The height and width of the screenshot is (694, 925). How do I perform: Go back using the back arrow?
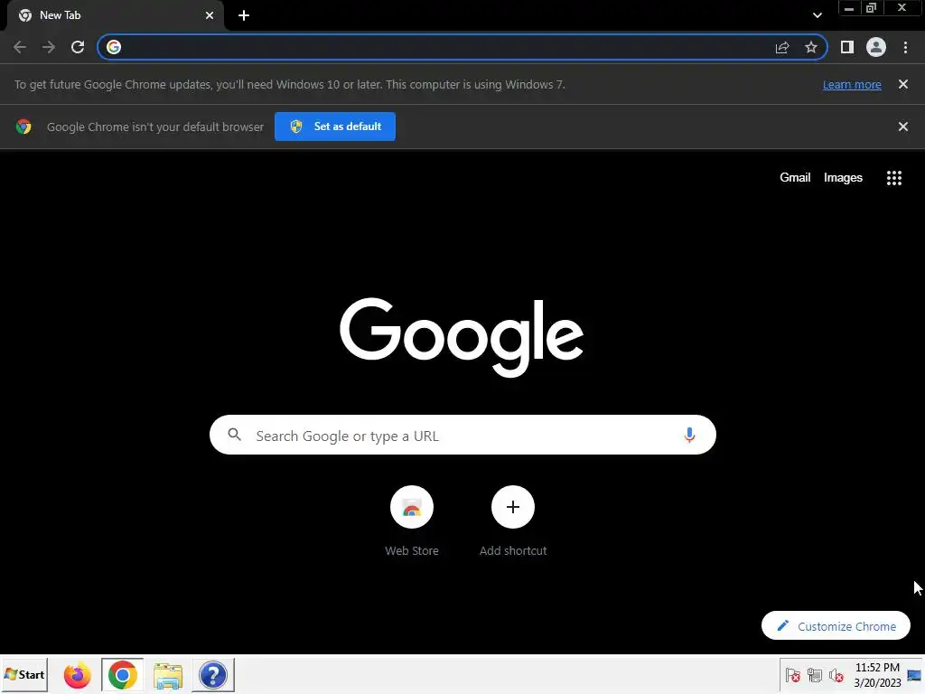coord(20,47)
